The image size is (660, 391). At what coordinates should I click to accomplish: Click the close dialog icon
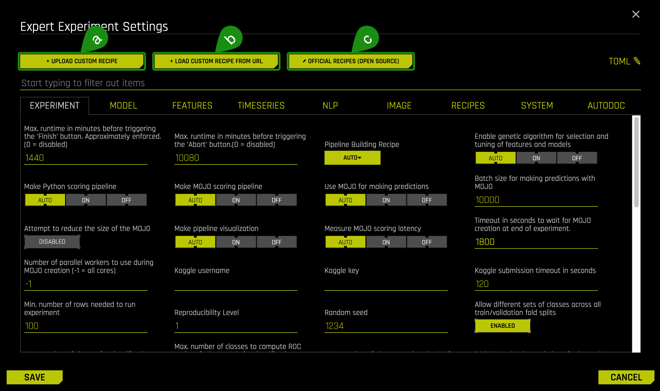pyautogui.click(x=635, y=14)
